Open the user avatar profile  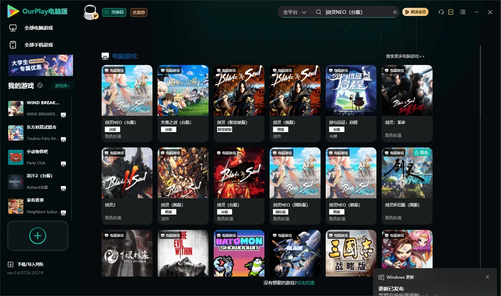[x=90, y=12]
